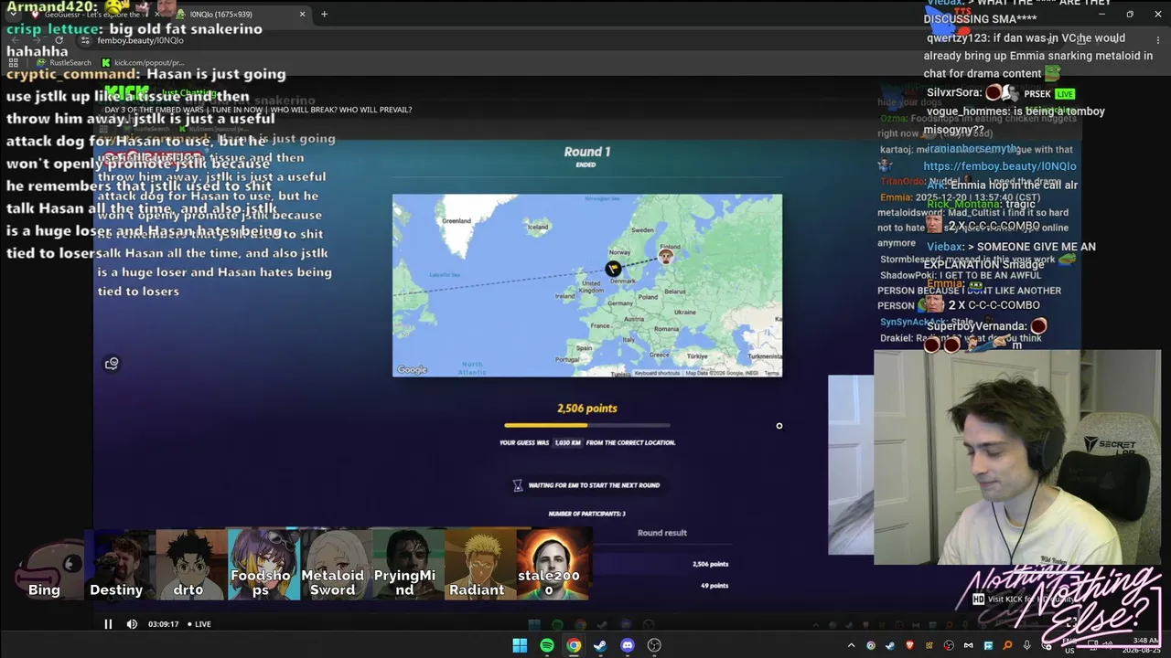Screen dimensions: 1171x658
Task: Restore down the window in the title bar
Action: click(1130, 15)
